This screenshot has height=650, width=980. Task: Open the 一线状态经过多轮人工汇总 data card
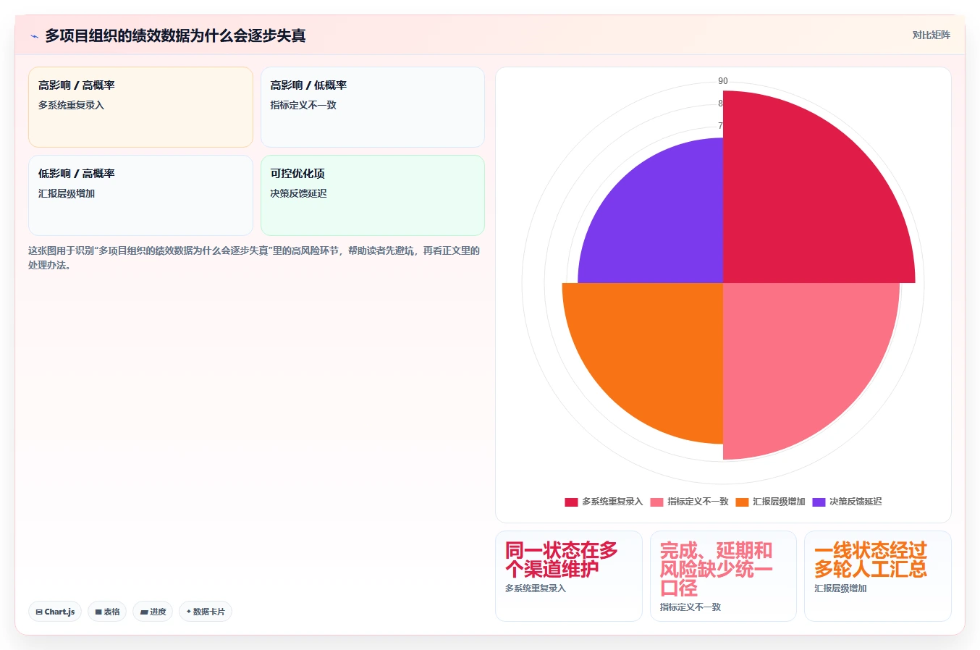[x=878, y=576]
